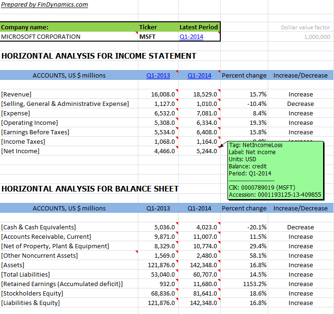Click the 58.1% percent change cell
Image resolution: width=334 pixels, height=314 pixels.
[x=258, y=255]
